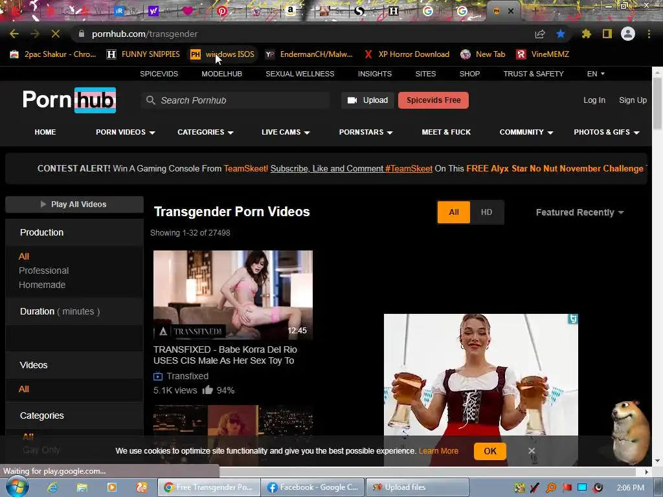Click the share page icon in address bar

[539, 34]
